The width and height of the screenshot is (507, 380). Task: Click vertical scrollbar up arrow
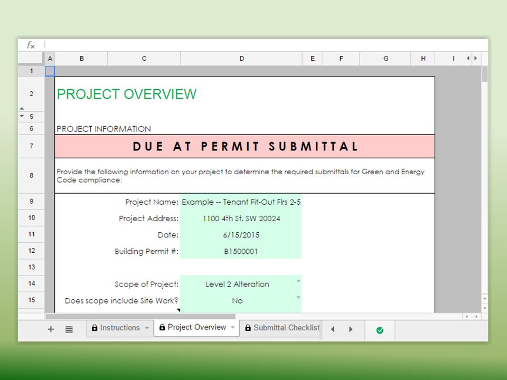484,299
